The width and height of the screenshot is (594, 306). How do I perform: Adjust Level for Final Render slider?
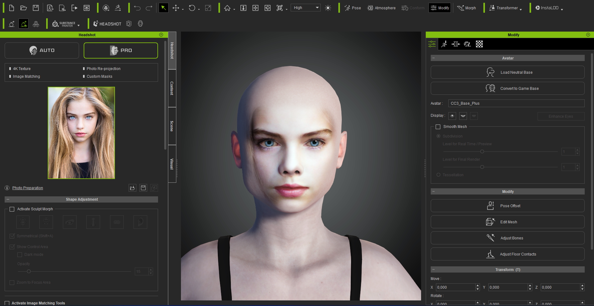point(482,167)
